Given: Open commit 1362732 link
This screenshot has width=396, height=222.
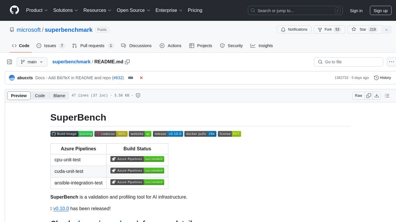Looking at the screenshot, I should point(341,78).
